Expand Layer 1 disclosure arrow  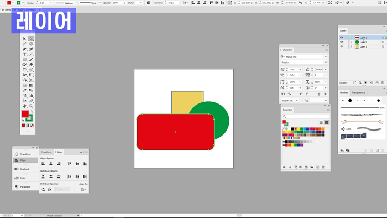[x=352, y=46]
